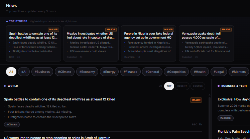The width and height of the screenshot is (250, 139).
Task: Click the News page title
Action: click(x=11, y=6)
